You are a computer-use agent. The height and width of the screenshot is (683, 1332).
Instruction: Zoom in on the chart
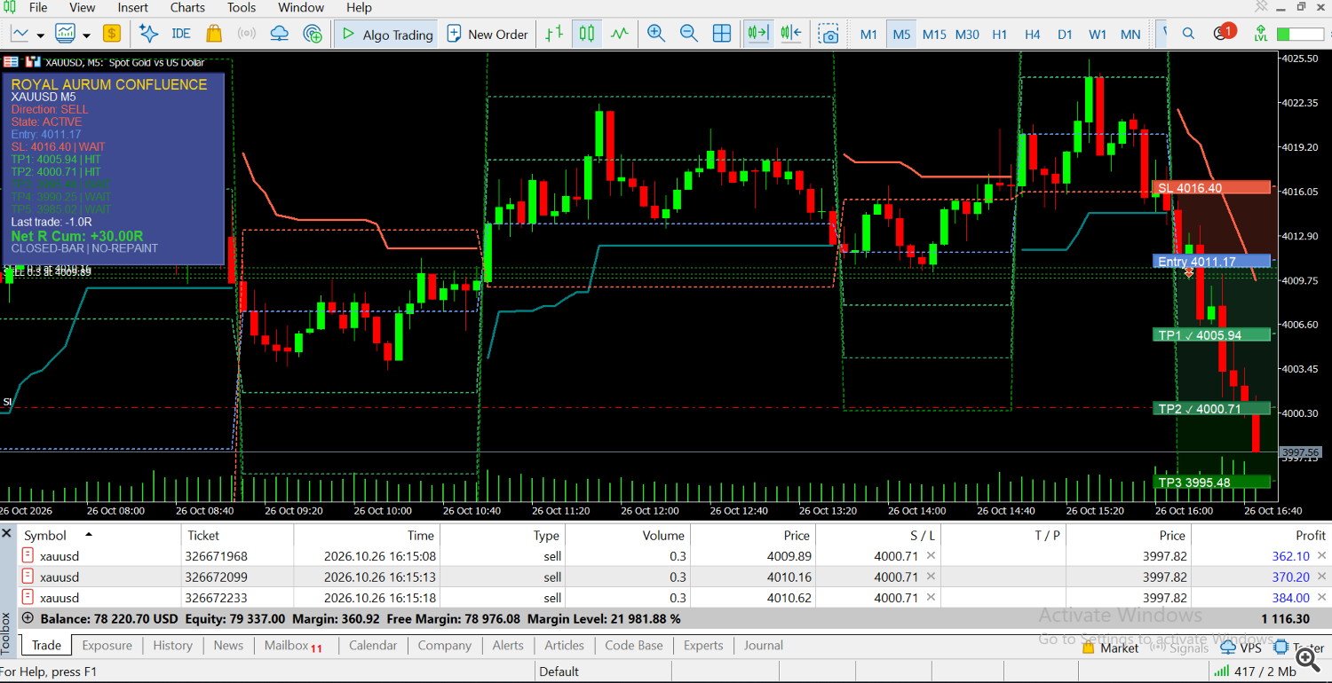656,34
